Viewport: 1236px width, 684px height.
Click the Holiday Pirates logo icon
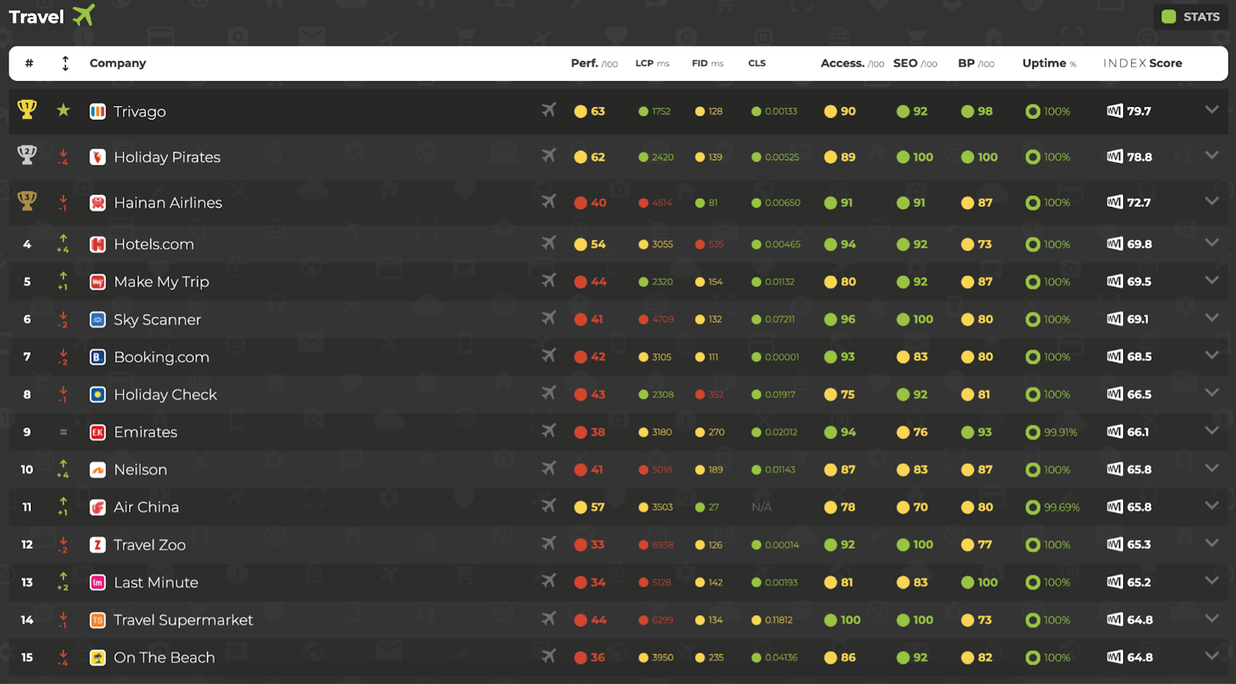point(97,157)
